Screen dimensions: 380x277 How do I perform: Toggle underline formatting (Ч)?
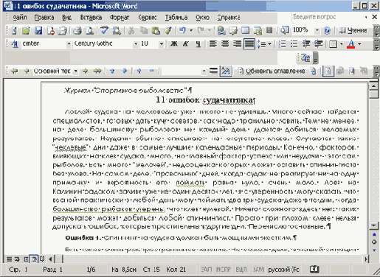pos(198,44)
